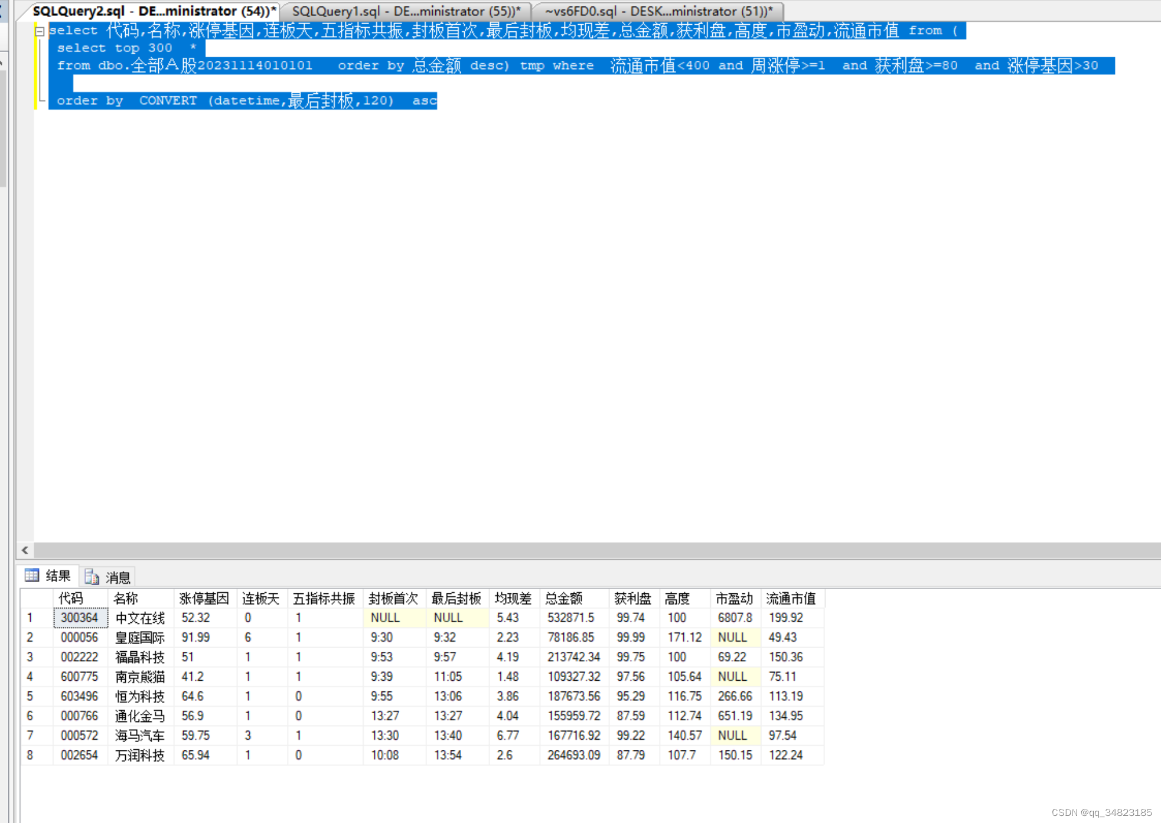This screenshot has height=823, width=1161.
Task: Open the 消息 messages tab
Action: (117, 577)
